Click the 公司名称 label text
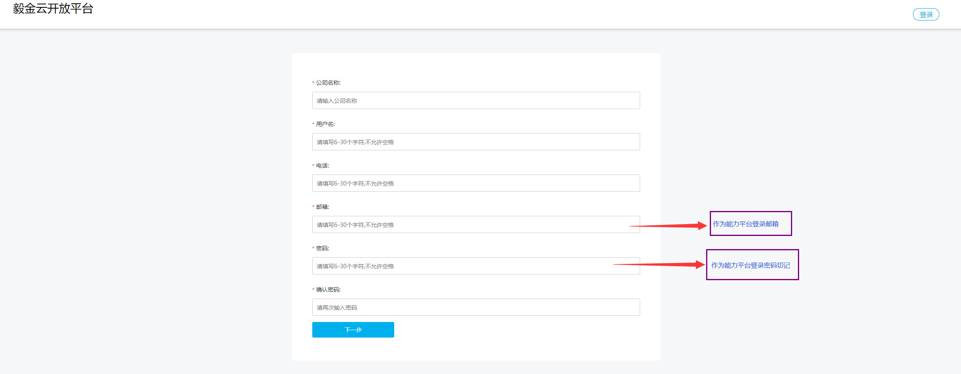The height and width of the screenshot is (374, 961). click(x=328, y=83)
